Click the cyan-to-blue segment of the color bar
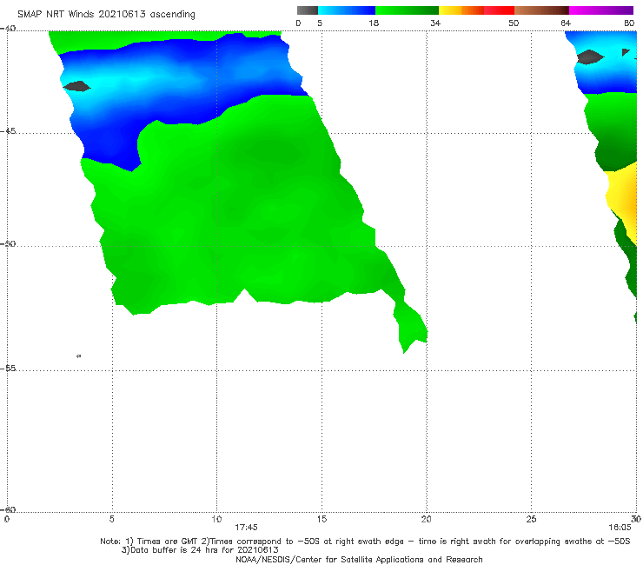The width and height of the screenshot is (643, 565). [347, 10]
